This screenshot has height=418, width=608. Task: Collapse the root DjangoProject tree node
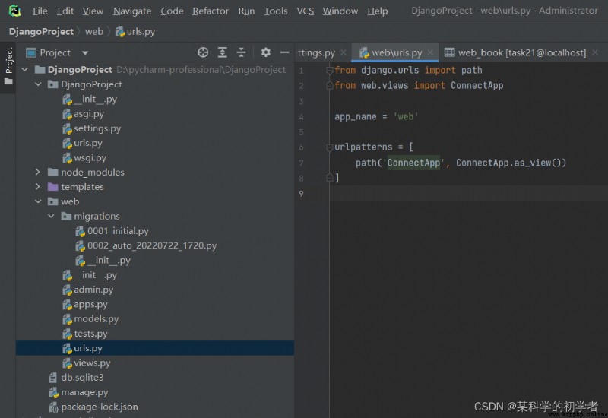point(25,70)
